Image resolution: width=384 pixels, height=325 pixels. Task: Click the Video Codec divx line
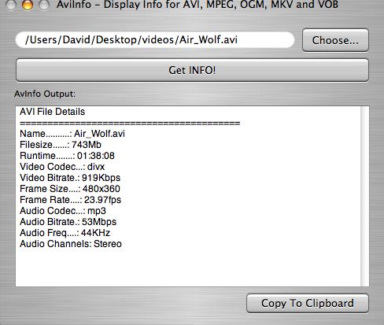[x=62, y=167]
